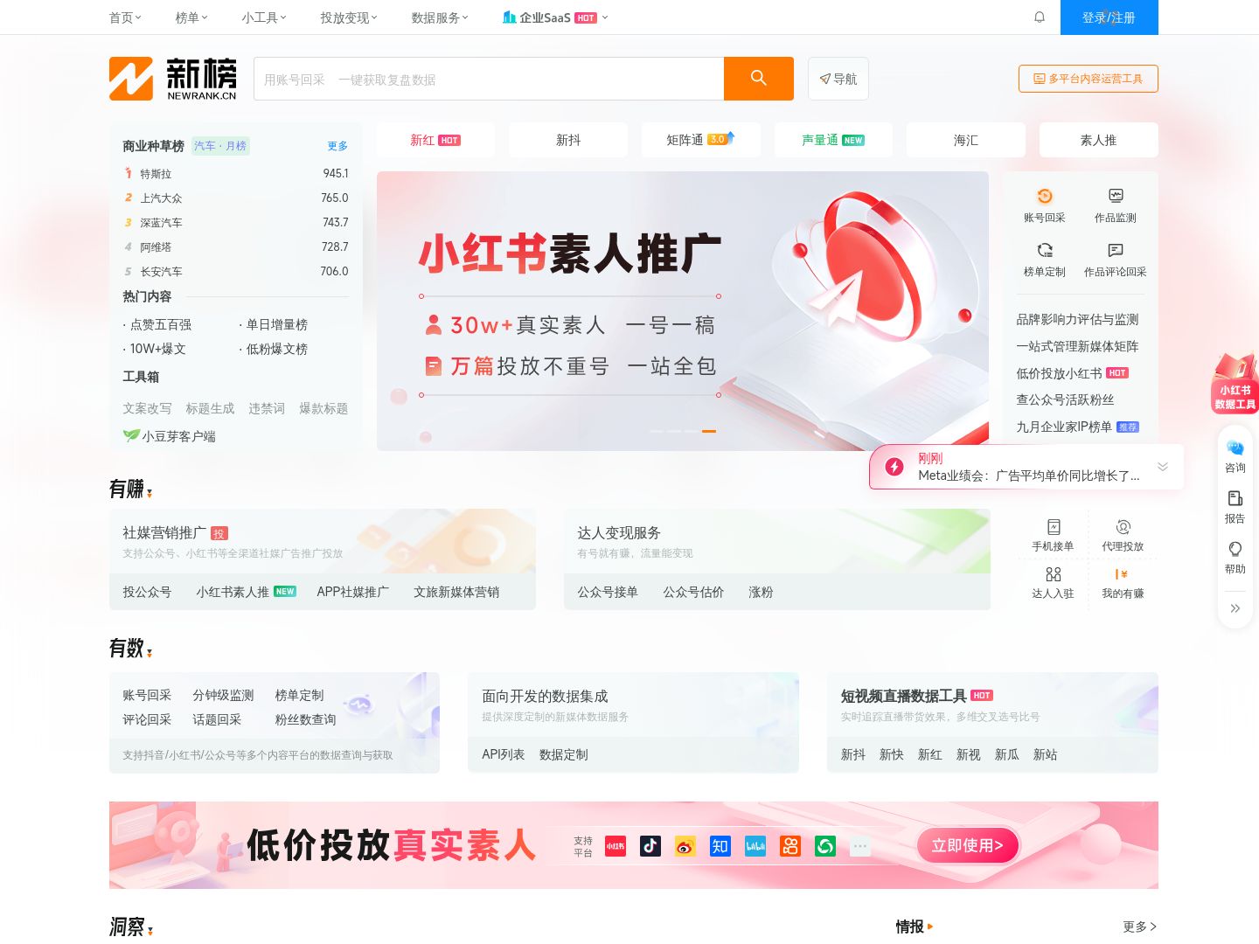The width and height of the screenshot is (1259, 944).
Task: Open 特斯拉 in the ranking list
Action: tap(156, 174)
